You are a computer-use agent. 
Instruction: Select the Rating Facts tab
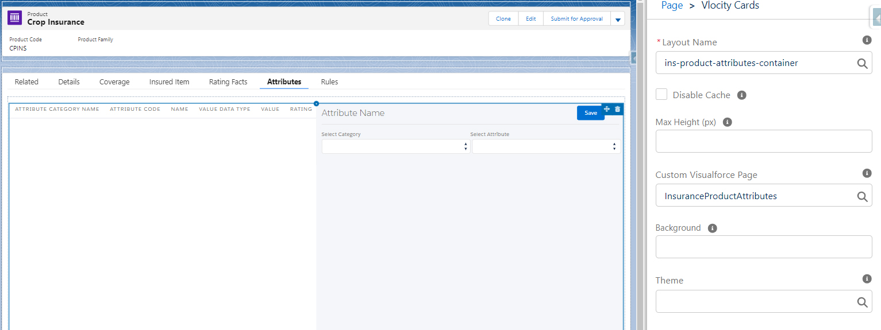pyautogui.click(x=228, y=82)
